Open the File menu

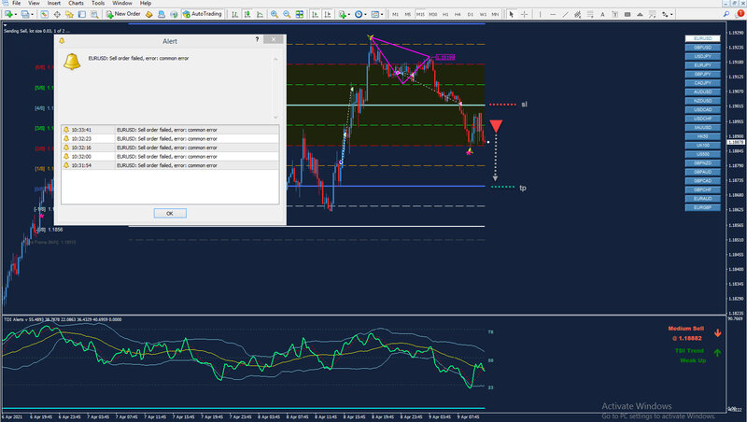point(16,3)
